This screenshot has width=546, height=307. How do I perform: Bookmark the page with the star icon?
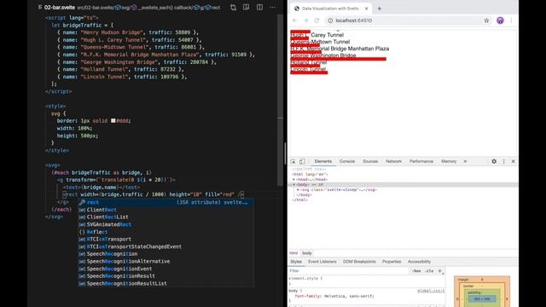pyautogui.click(x=486, y=20)
